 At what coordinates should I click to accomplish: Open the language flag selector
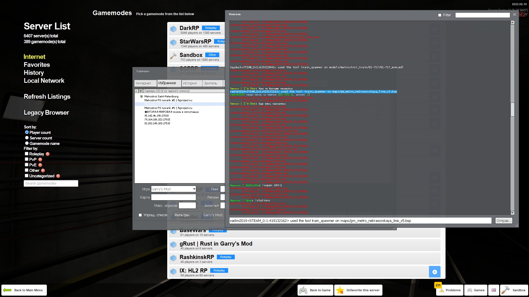pyautogui.click(x=493, y=290)
